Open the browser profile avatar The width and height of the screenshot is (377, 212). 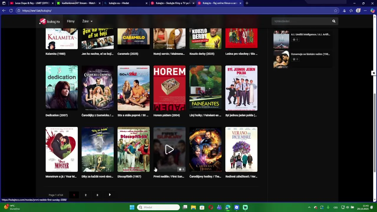358,11
